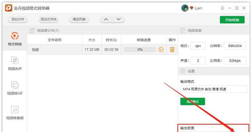Click the 0% conversion progress bar
This screenshot has height=132, width=252.
140,49
